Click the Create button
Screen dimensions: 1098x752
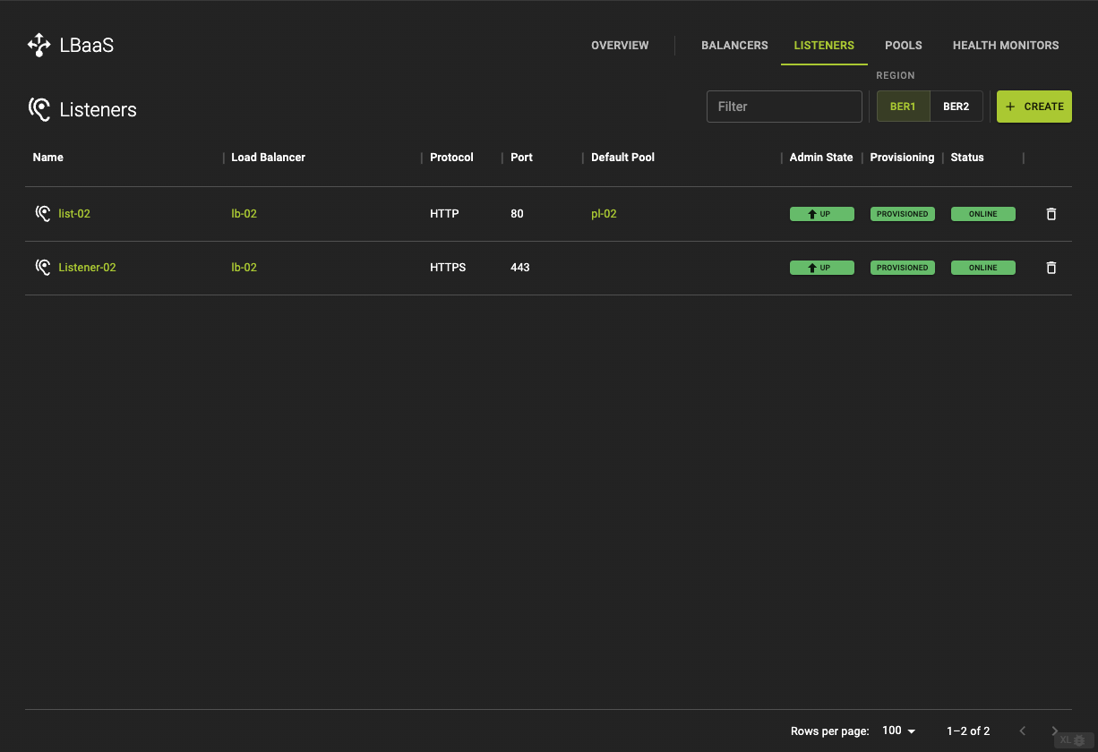pyautogui.click(x=1034, y=107)
